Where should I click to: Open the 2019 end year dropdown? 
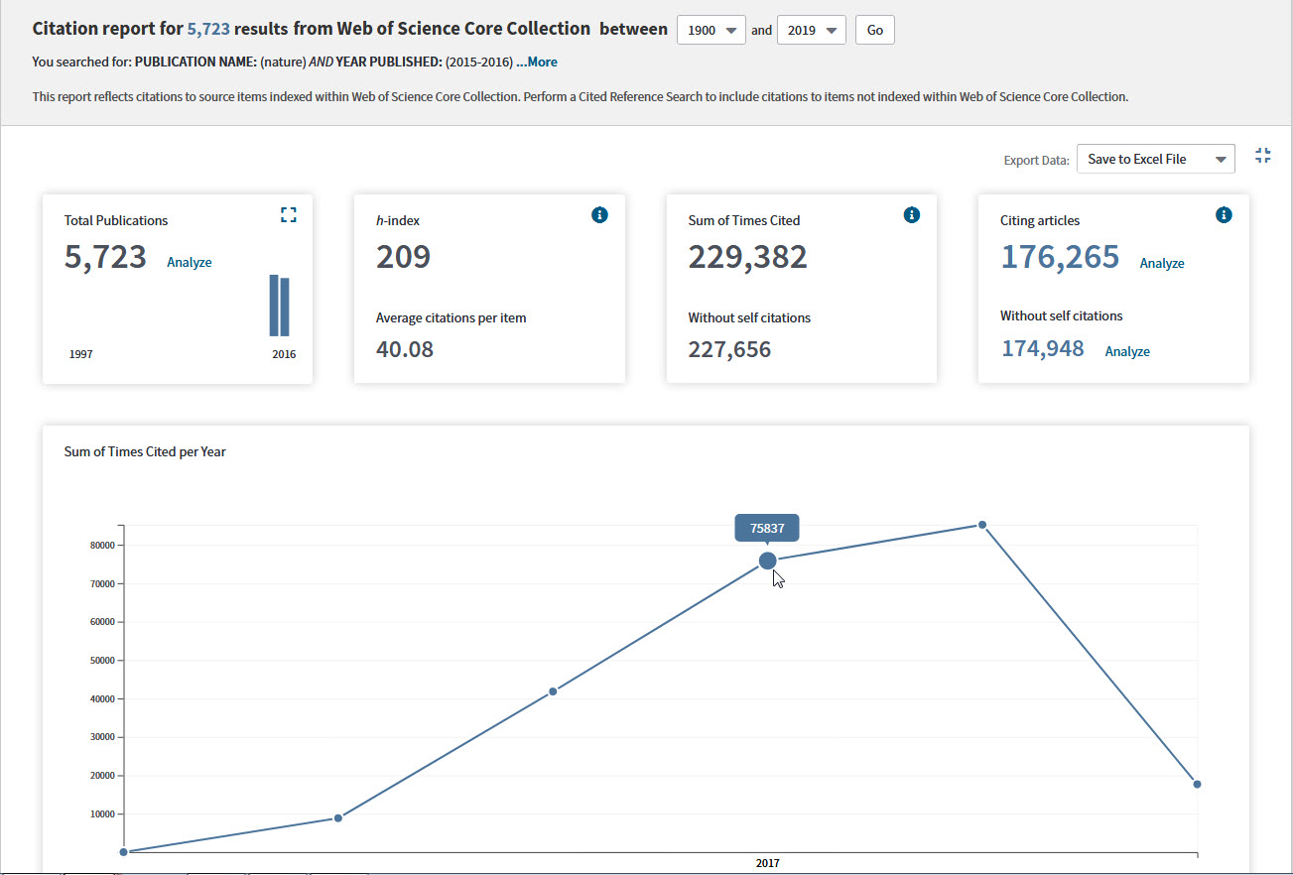pyautogui.click(x=811, y=30)
